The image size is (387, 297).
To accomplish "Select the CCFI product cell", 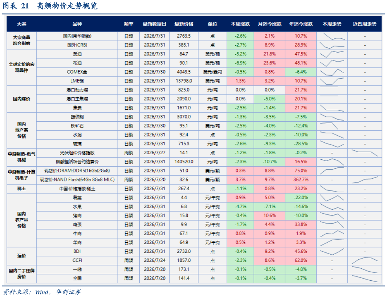I will [77, 260].
